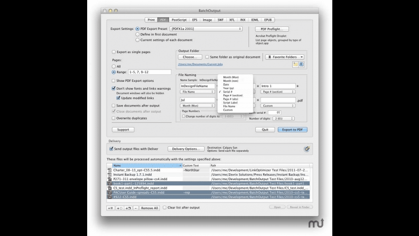Open the Page # (section) dropdown at right

[278, 92]
